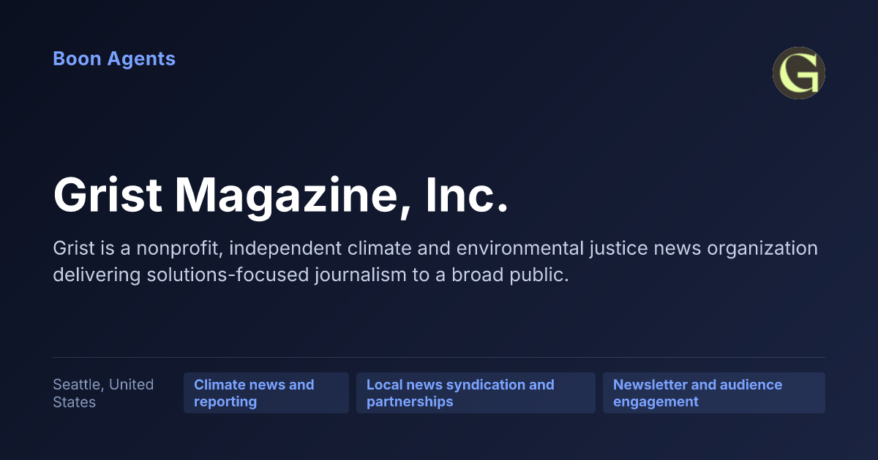Click the round Grist G logo
This screenshot has height=460, width=878.
(799, 73)
